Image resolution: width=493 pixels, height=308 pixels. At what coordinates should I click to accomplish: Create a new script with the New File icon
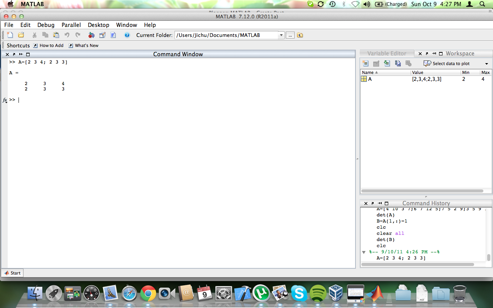click(10, 35)
